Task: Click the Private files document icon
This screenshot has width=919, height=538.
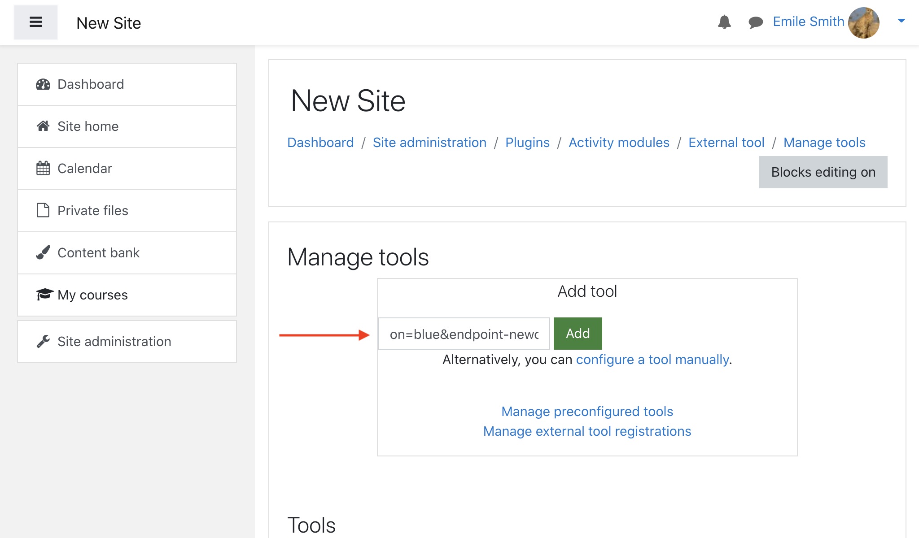Action: click(x=43, y=210)
